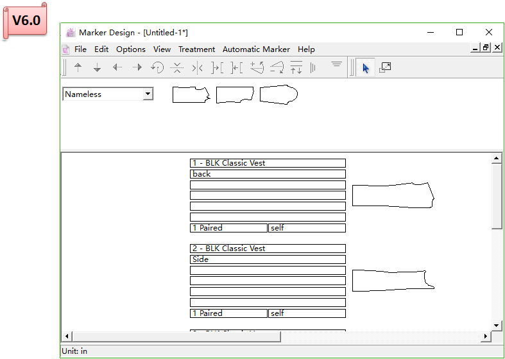Minimize the inner Untitled-1 document window

pyautogui.click(x=474, y=48)
